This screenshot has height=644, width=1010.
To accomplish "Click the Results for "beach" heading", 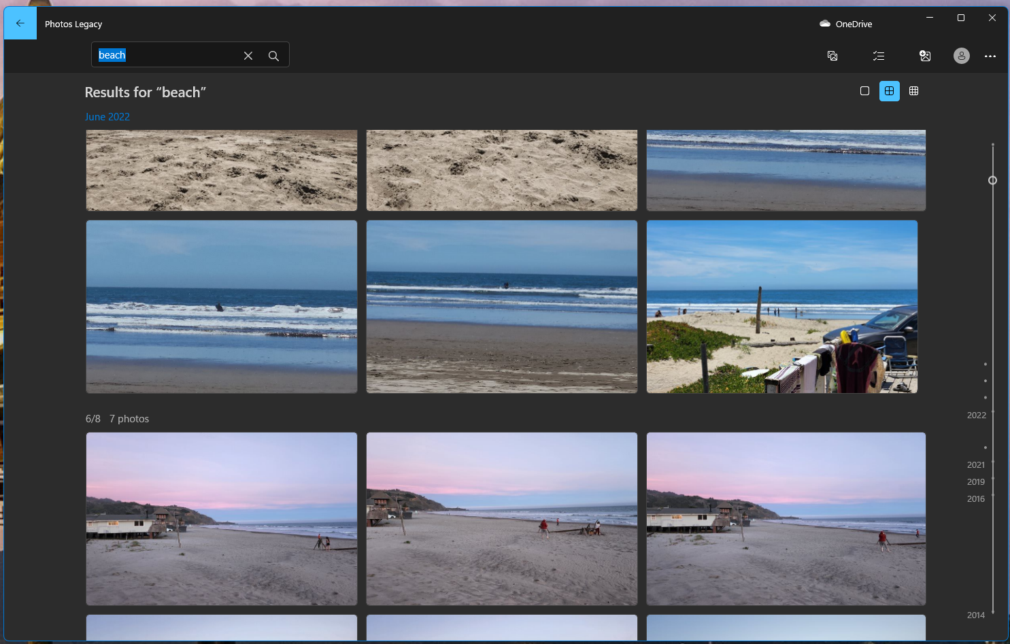I will [145, 92].
